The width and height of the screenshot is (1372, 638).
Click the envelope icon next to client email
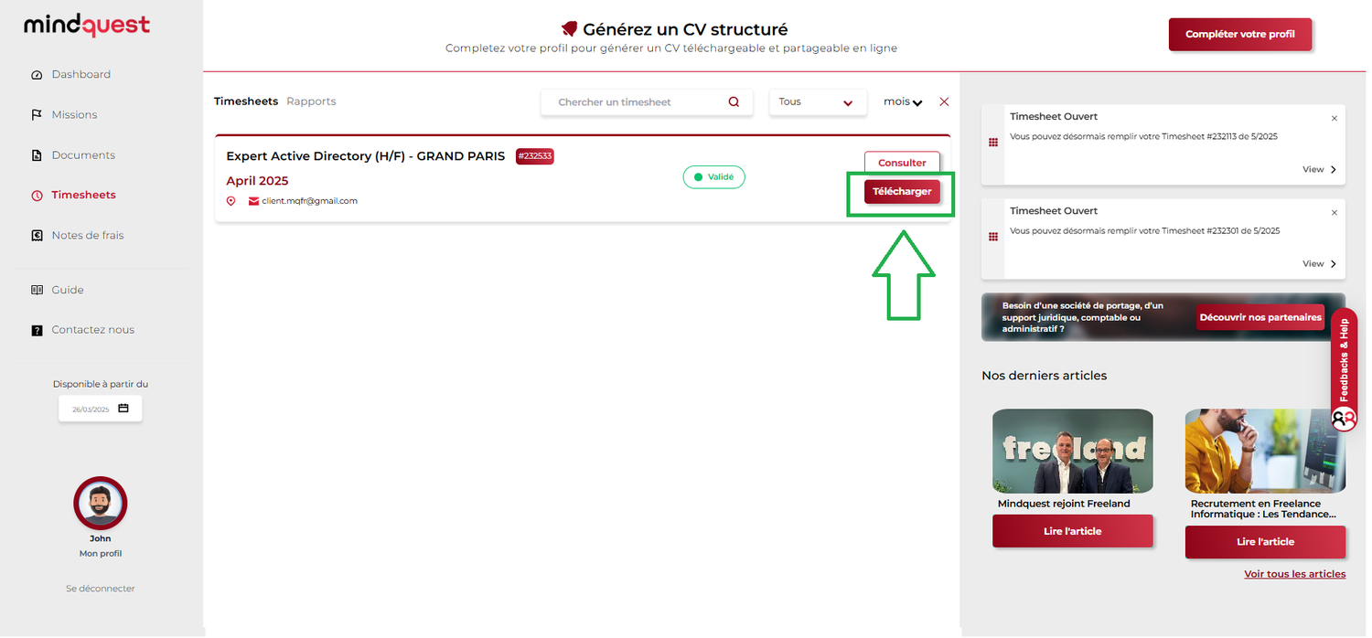click(253, 201)
